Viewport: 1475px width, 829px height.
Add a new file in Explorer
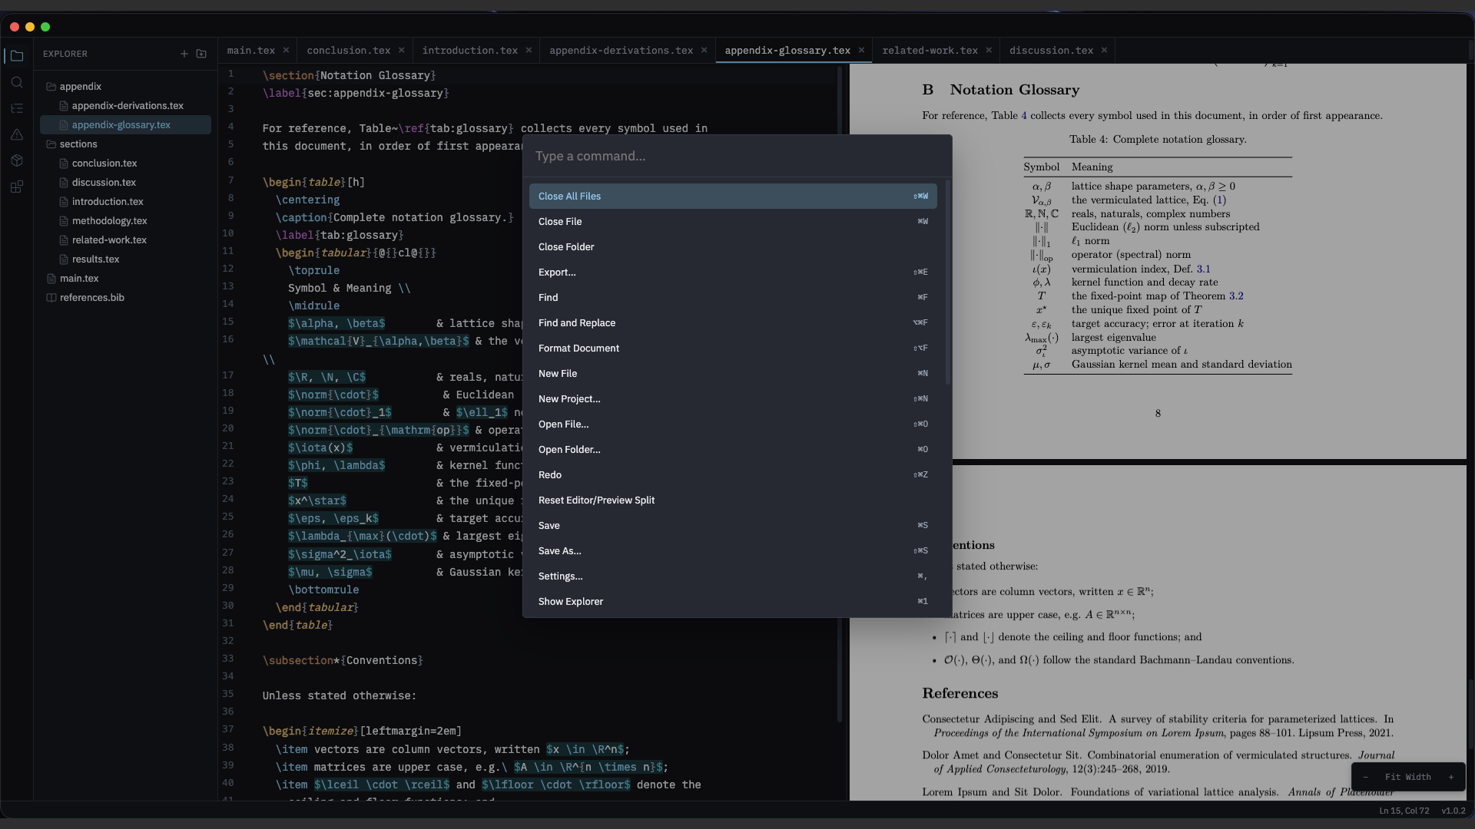tap(184, 54)
